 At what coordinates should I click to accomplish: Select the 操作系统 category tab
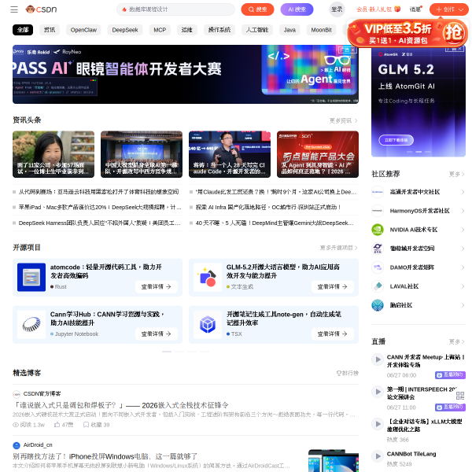(219, 30)
